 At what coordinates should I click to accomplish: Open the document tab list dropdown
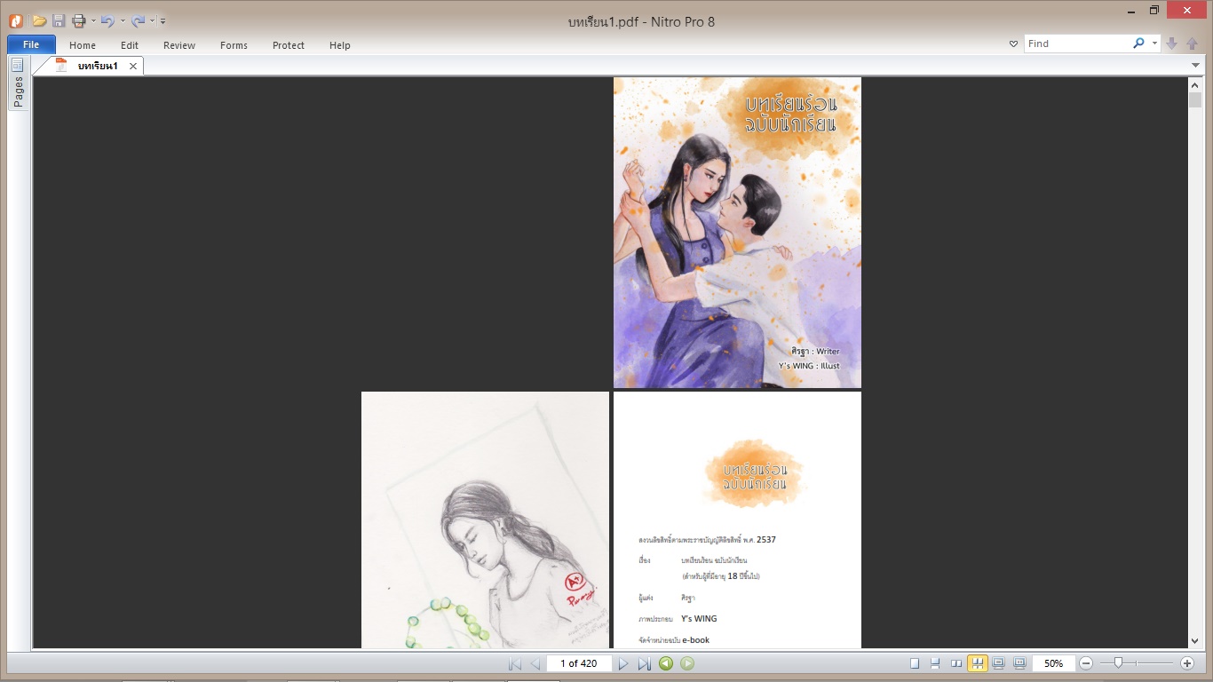tap(1196, 66)
